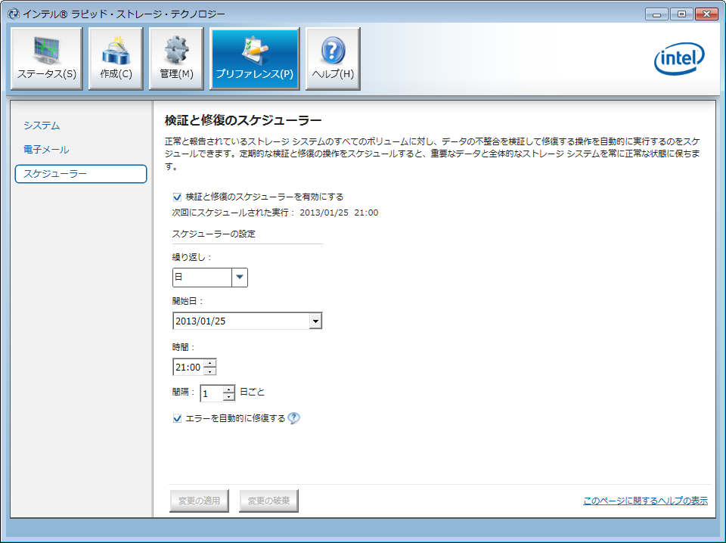726x543 pixels.
Task: Increase the 時間 value with up arrow
Action: point(210,364)
